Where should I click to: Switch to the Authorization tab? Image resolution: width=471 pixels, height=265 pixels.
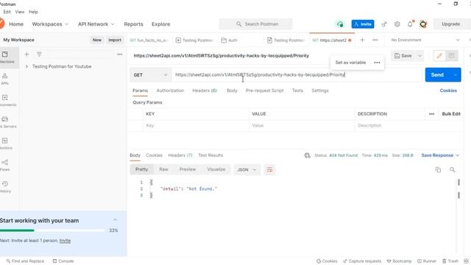[170, 91]
